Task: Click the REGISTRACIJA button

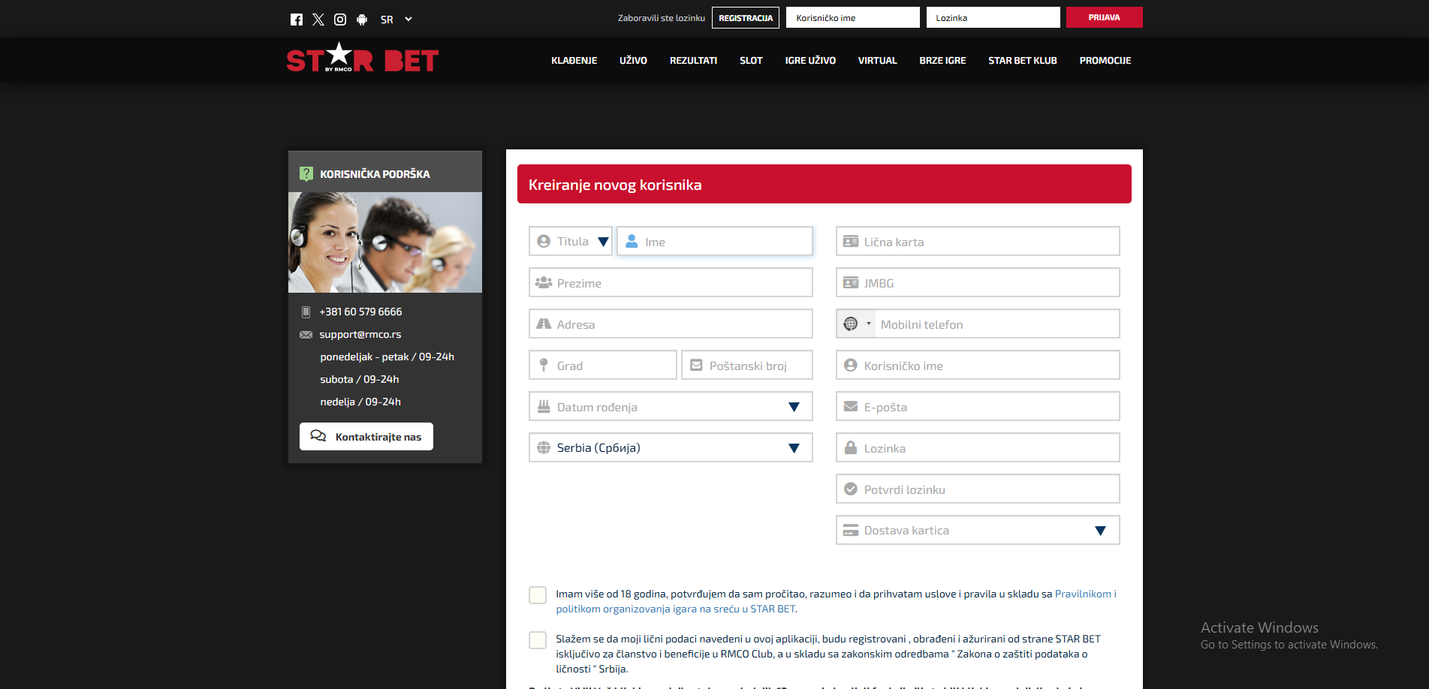Action: [746, 18]
